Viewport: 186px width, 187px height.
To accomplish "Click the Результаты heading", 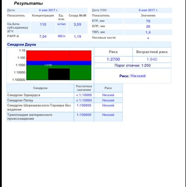I will [x=28, y=3].
